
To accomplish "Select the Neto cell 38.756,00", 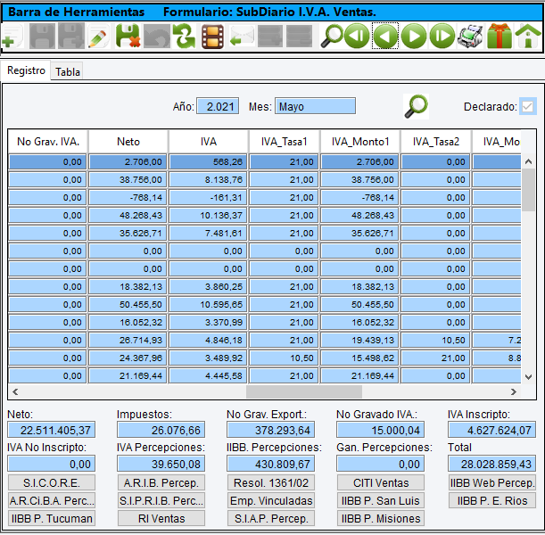I will tap(128, 179).
